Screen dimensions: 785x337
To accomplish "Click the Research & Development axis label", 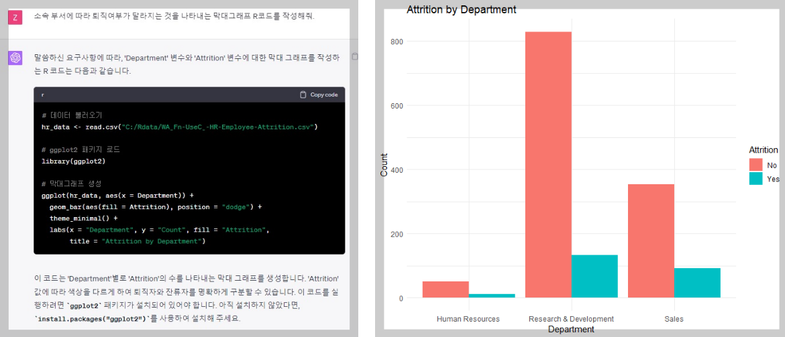I will [571, 318].
